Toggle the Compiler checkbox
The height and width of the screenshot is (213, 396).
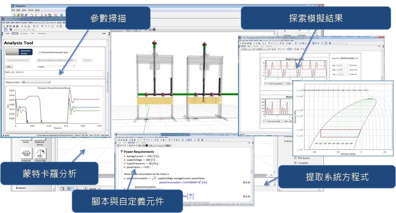[x=296, y=163]
